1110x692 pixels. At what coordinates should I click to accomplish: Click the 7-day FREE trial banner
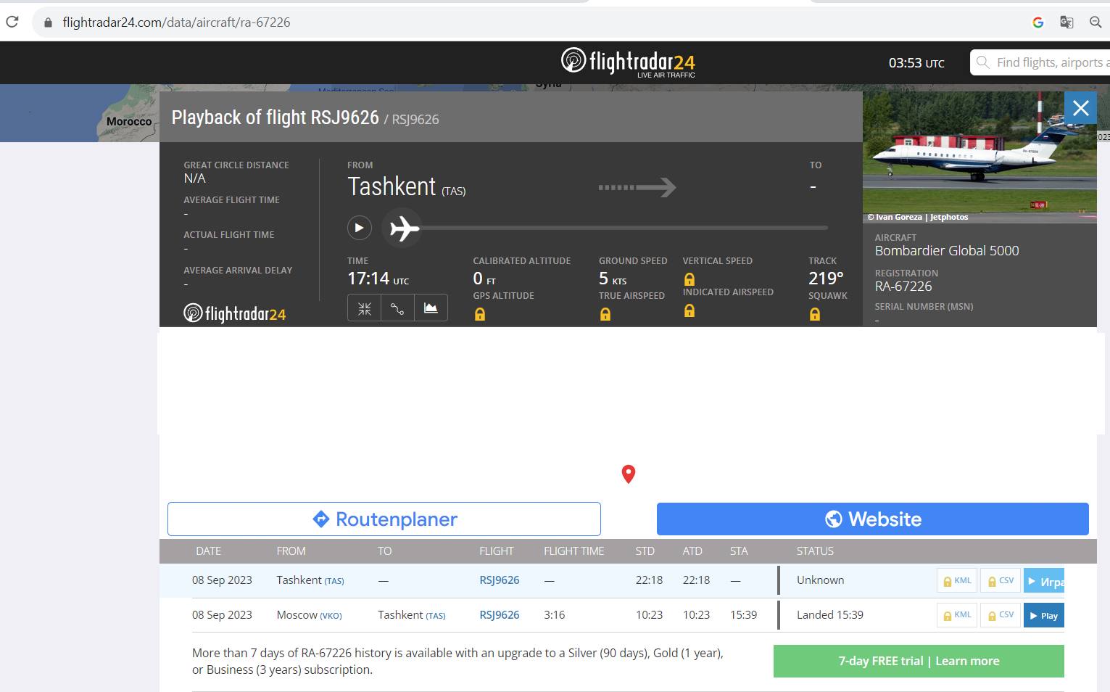918,661
